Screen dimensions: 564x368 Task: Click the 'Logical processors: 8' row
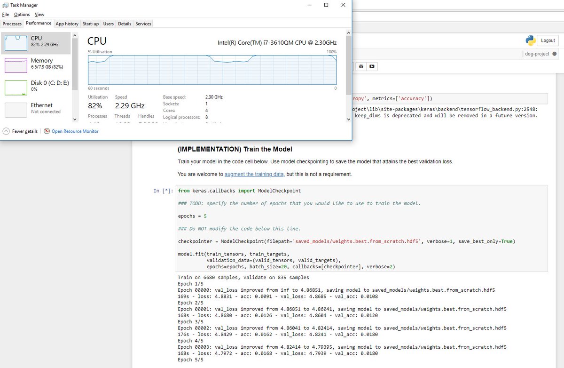pos(186,117)
